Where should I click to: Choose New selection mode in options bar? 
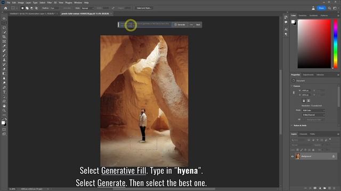point(22,8)
